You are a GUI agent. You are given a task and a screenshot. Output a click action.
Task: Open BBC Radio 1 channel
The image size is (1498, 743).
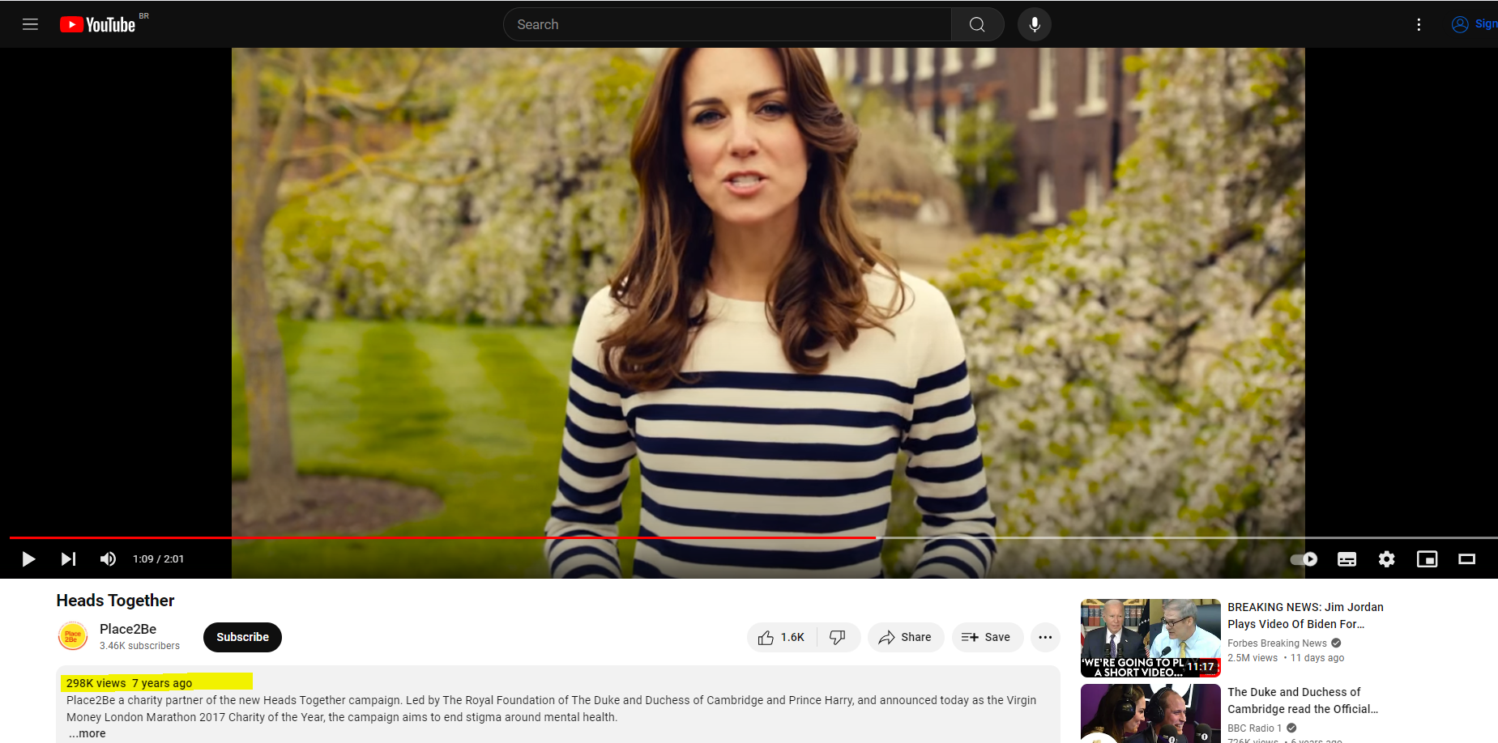point(1255,728)
